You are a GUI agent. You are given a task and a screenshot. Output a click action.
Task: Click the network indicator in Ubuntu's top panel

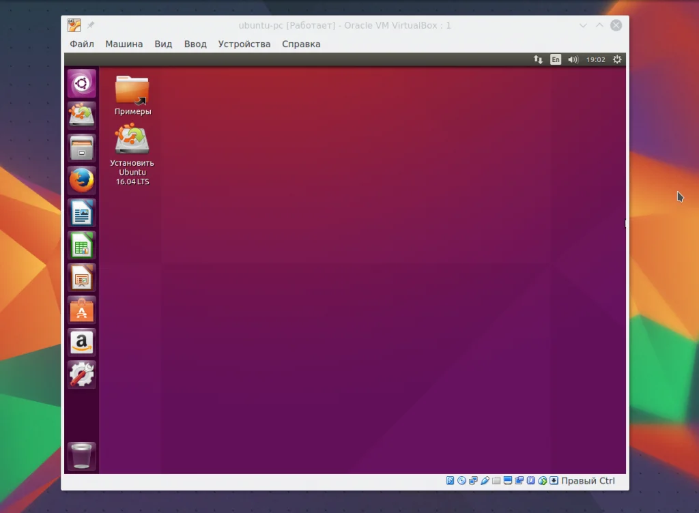tap(538, 59)
